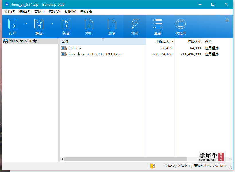
Task: Click the View (查看) list icon
Action: [158, 24]
